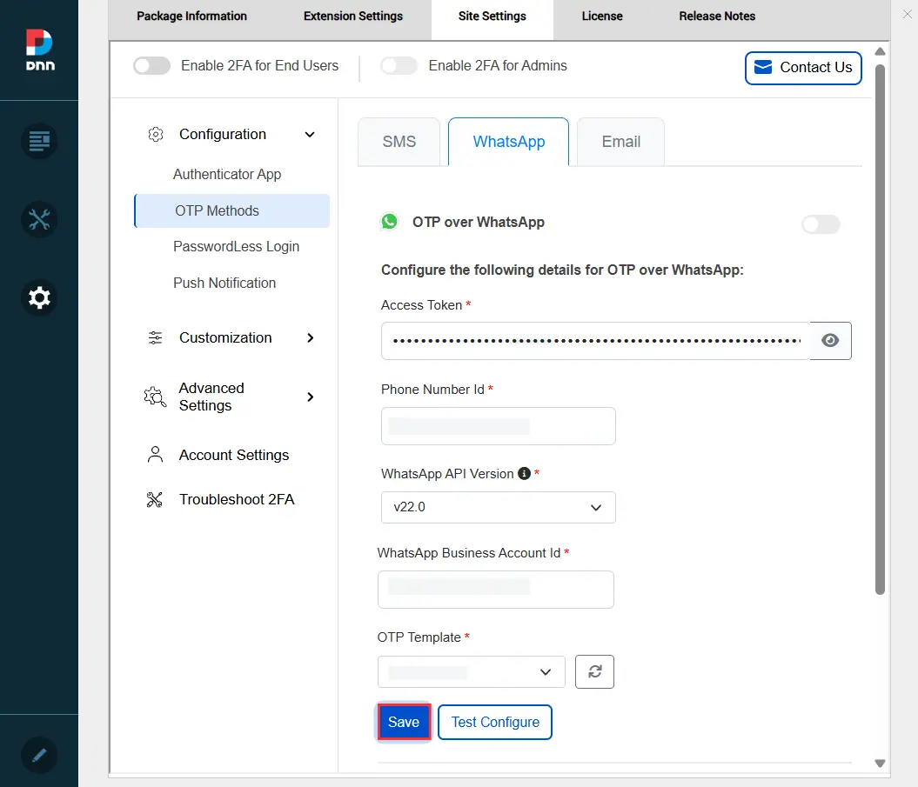The width and height of the screenshot is (918, 787).
Task: Switch to the Email method tab
Action: 621,142
